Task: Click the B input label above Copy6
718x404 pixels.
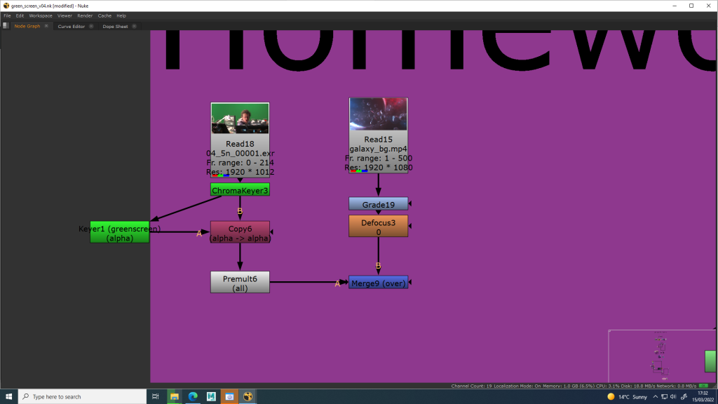Action: coord(240,211)
